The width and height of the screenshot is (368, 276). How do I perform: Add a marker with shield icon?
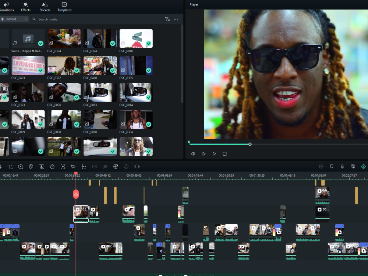(x=332, y=167)
